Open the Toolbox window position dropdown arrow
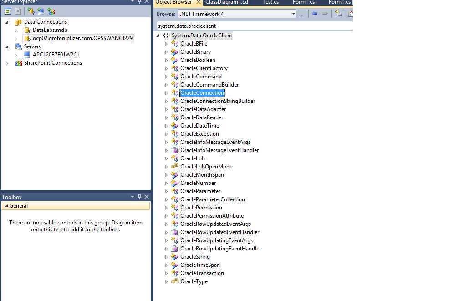The height and width of the screenshot is (301, 459). click(133, 197)
